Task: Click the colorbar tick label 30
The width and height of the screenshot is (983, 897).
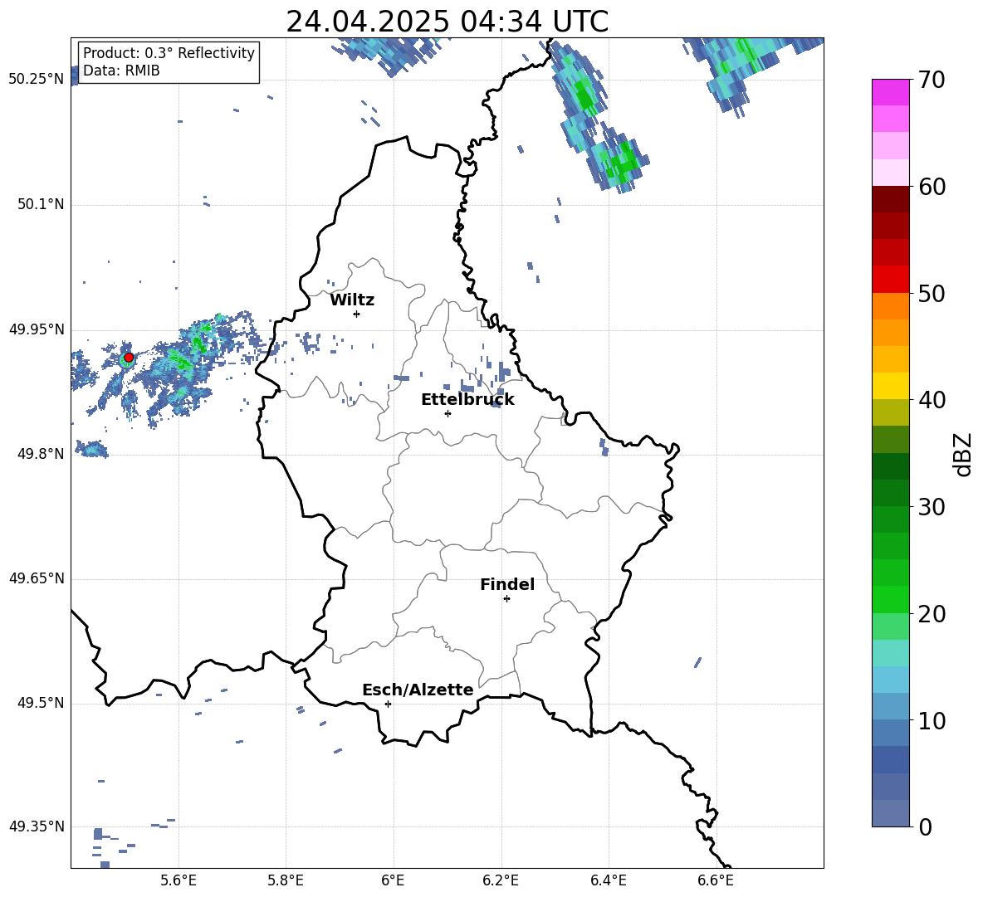Action: click(x=932, y=507)
